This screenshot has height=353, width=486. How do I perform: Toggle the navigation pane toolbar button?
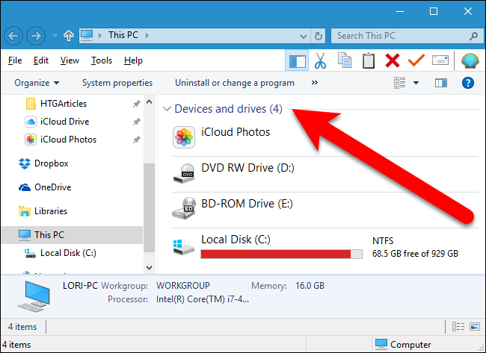pos(296,60)
